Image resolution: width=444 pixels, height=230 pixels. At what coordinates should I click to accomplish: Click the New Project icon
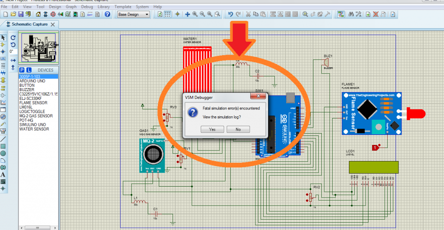click(x=6, y=14)
